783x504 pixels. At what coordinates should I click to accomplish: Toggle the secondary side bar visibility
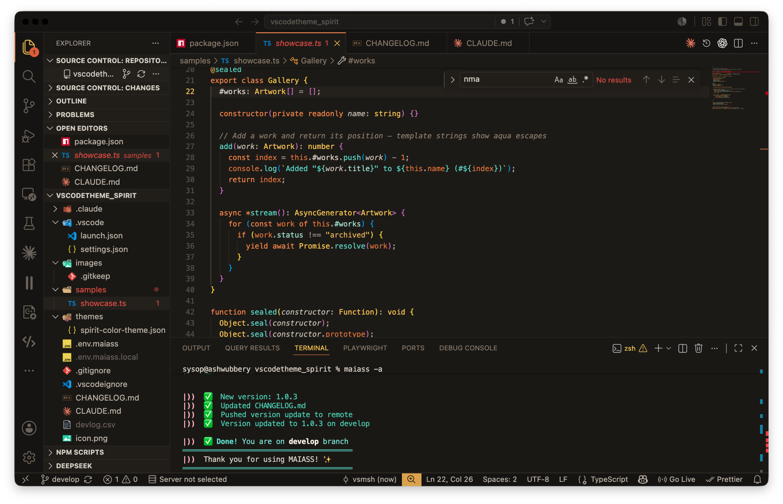tap(755, 22)
